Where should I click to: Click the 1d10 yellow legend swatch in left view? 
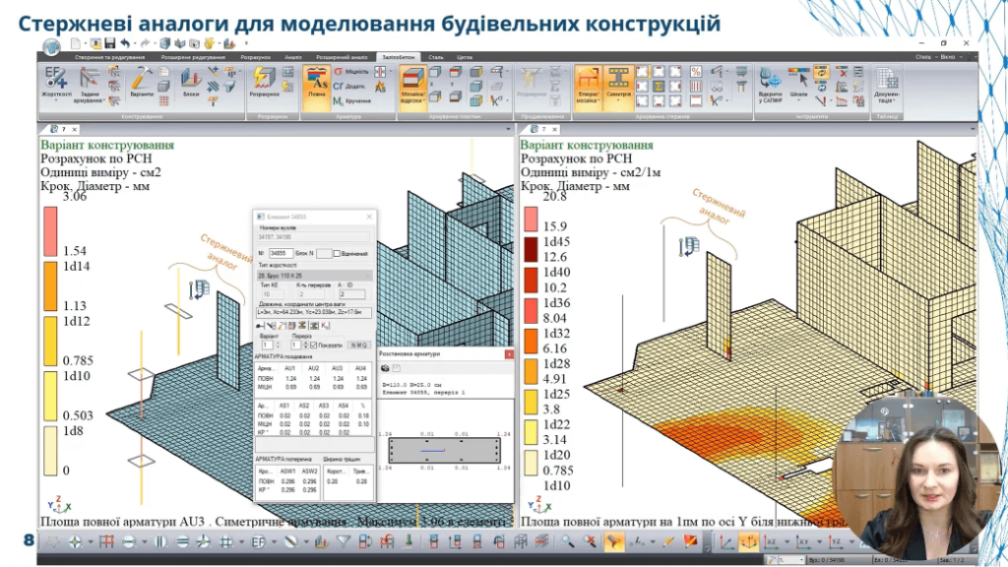[50, 396]
